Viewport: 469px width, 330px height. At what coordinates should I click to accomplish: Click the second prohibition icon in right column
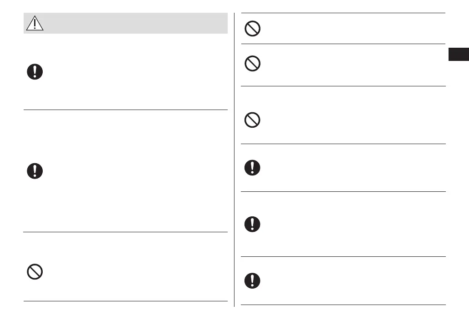(252, 64)
